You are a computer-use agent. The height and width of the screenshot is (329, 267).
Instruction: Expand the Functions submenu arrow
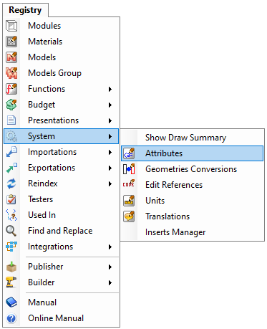point(110,89)
